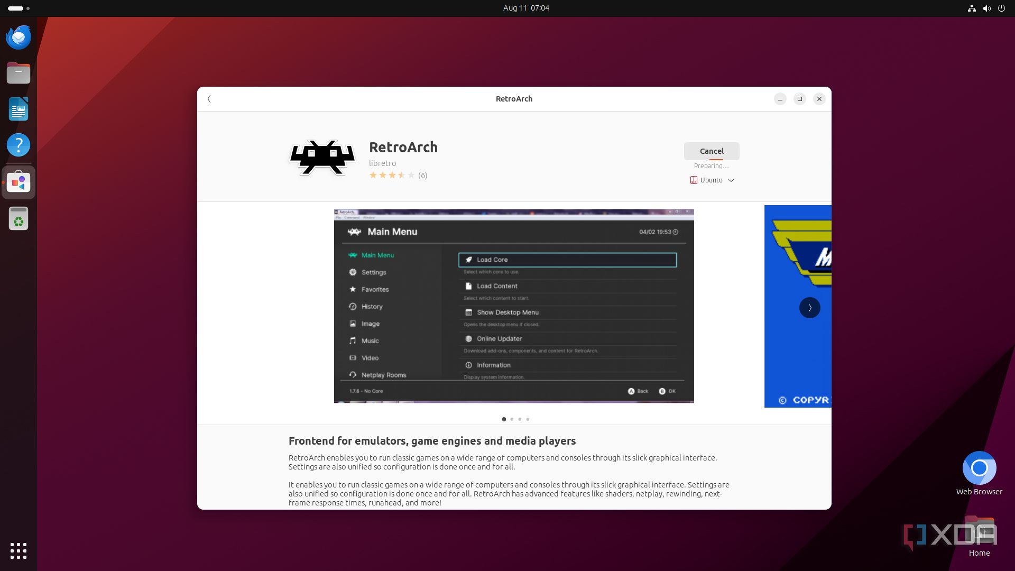Image resolution: width=1015 pixels, height=571 pixels.
Task: Go back with the header back arrow
Action: click(x=209, y=99)
